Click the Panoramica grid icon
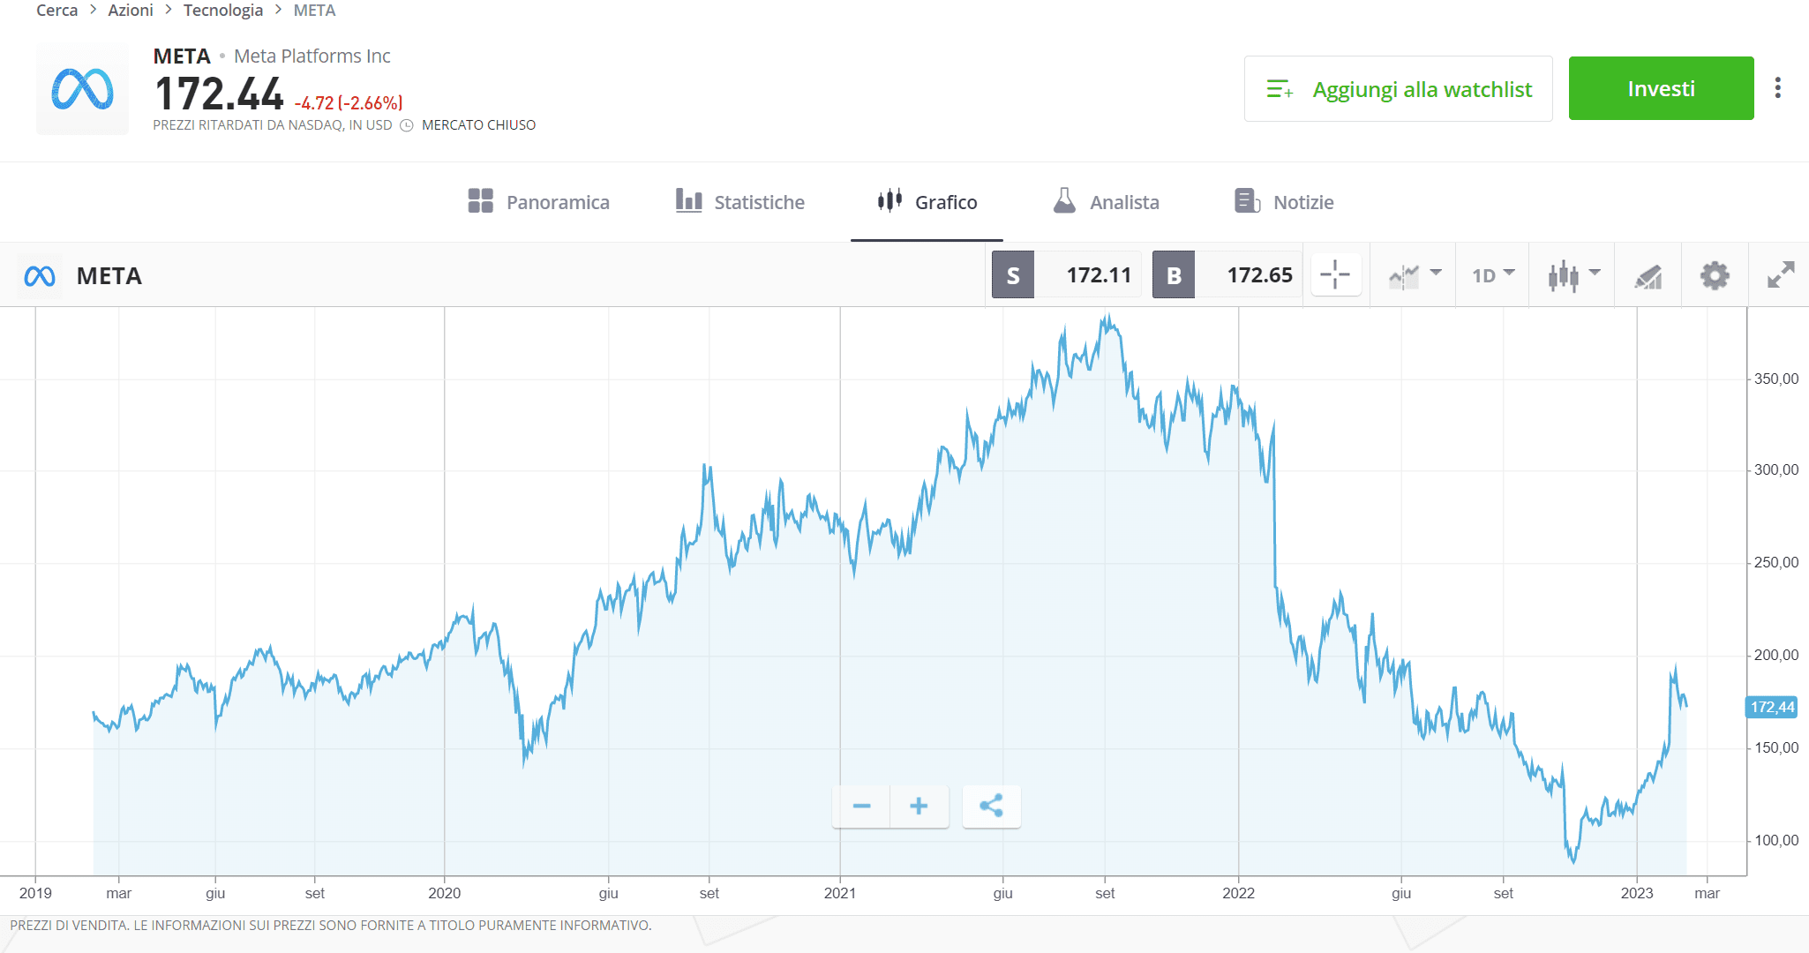The width and height of the screenshot is (1809, 953). point(480,201)
